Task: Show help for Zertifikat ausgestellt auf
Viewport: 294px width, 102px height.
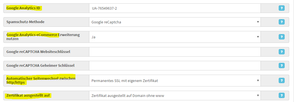Action: [282, 96]
